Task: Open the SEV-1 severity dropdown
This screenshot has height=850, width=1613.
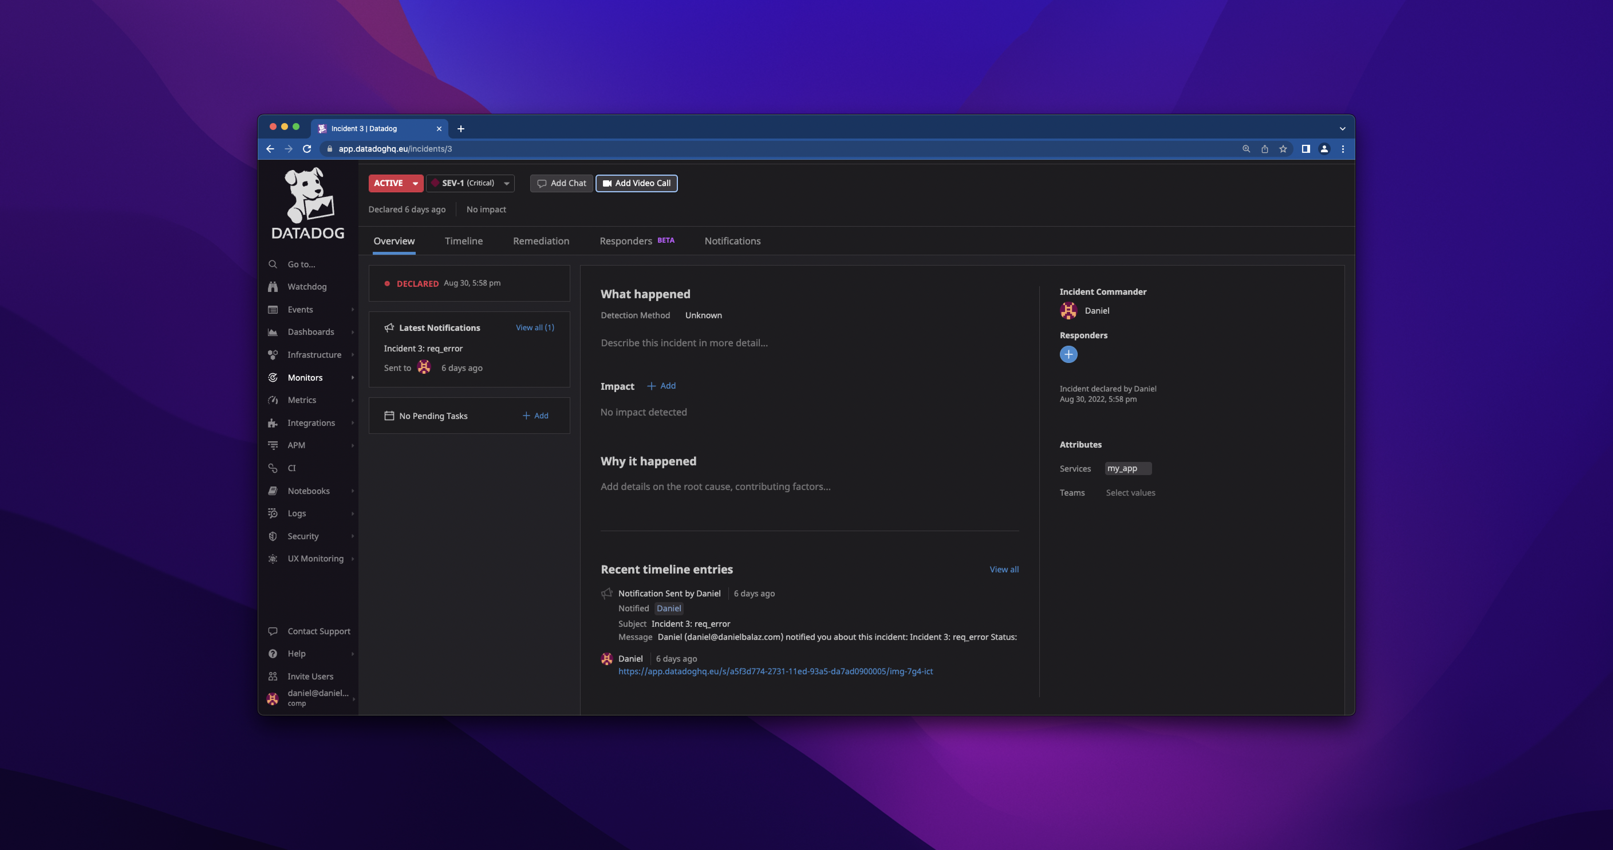Action: tap(506, 183)
